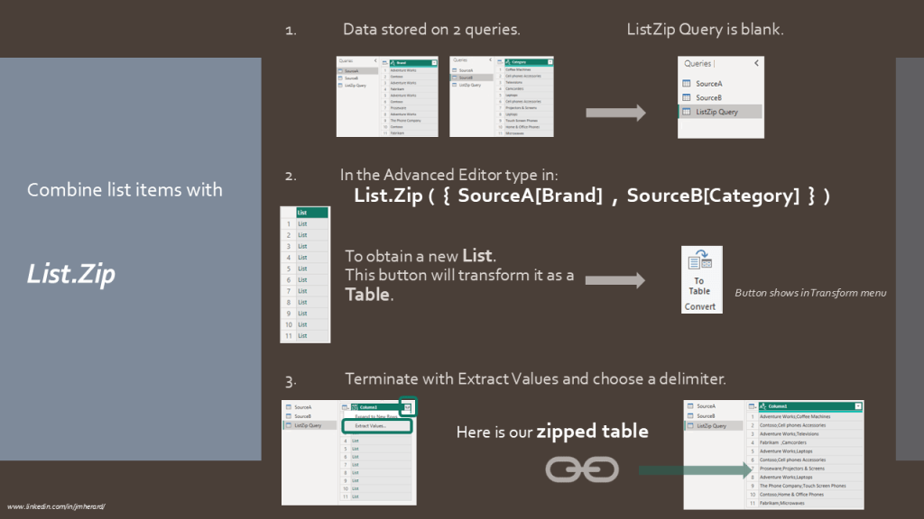Select ListZip Query in the large Queries panel
924x519 pixels.
pyautogui.click(x=716, y=112)
